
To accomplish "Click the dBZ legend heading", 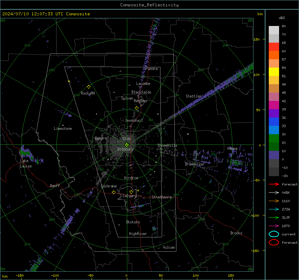I will (x=282, y=18).
